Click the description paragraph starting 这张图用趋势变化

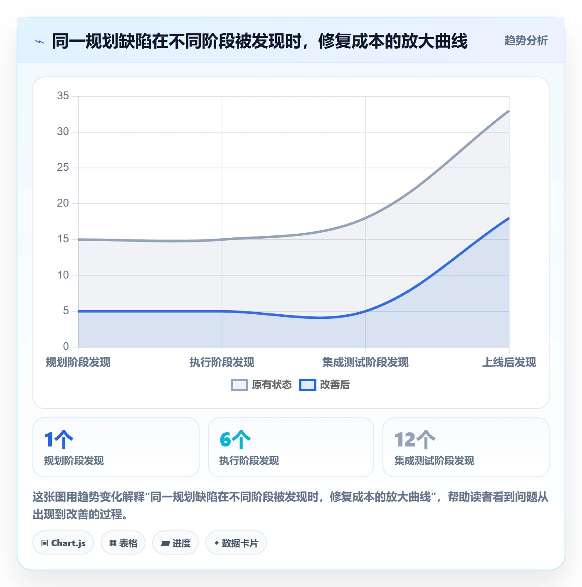click(x=291, y=506)
